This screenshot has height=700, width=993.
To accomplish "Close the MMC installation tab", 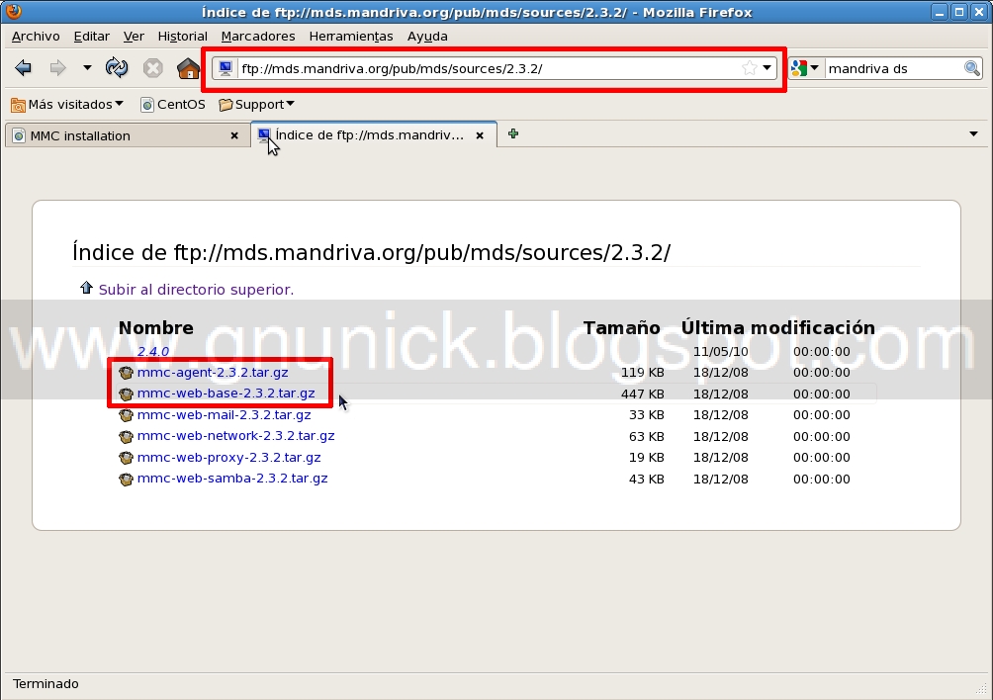I will coord(234,135).
